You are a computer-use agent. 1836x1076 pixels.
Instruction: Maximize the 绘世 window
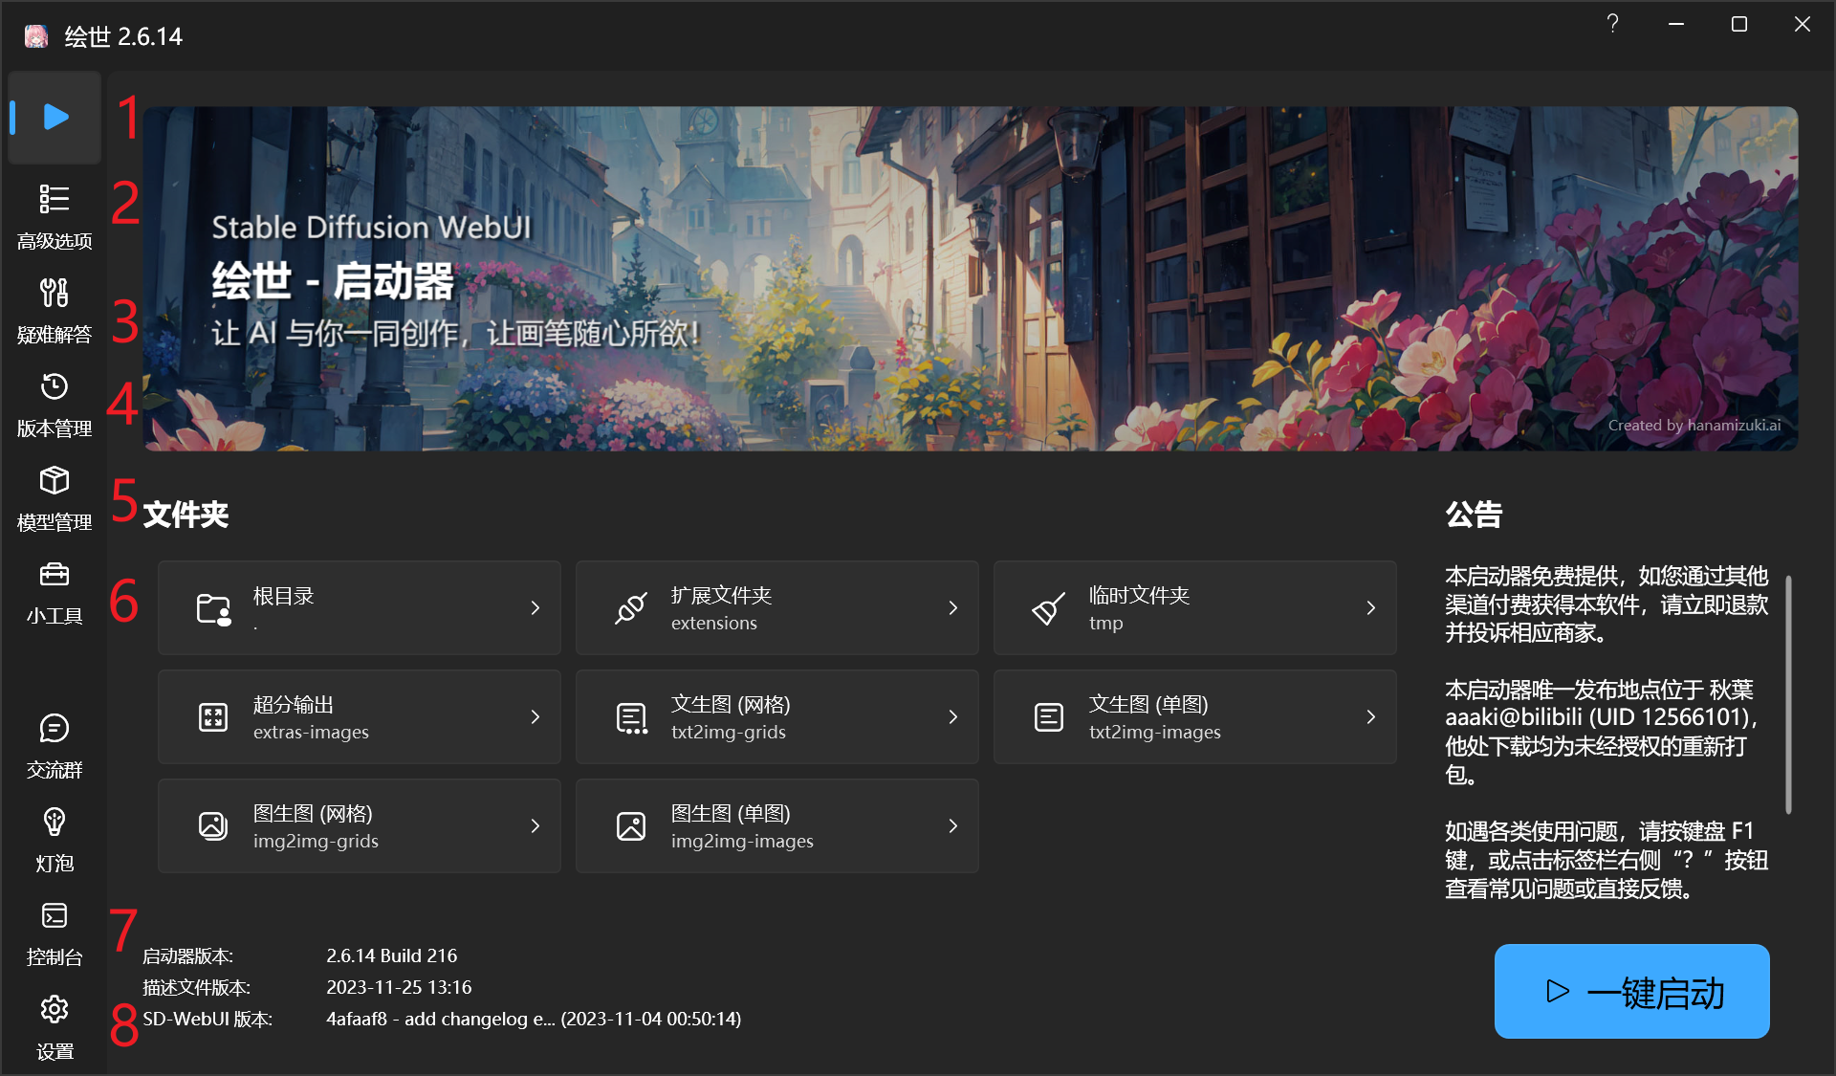[1739, 24]
